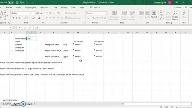The image size is (192, 108).
Task: Click the Align Right icon
Action: (x=54, y=18)
